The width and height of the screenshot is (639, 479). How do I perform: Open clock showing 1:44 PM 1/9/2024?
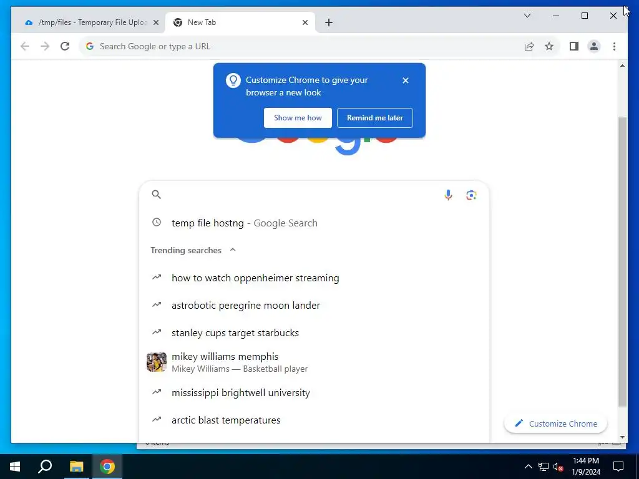[585, 467]
